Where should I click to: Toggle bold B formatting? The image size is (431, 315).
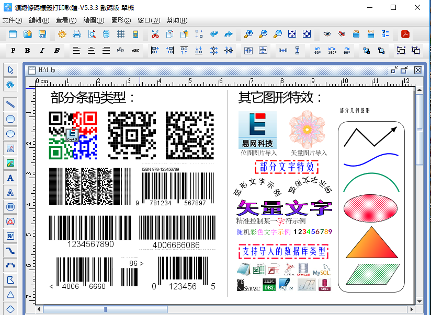click(27, 51)
